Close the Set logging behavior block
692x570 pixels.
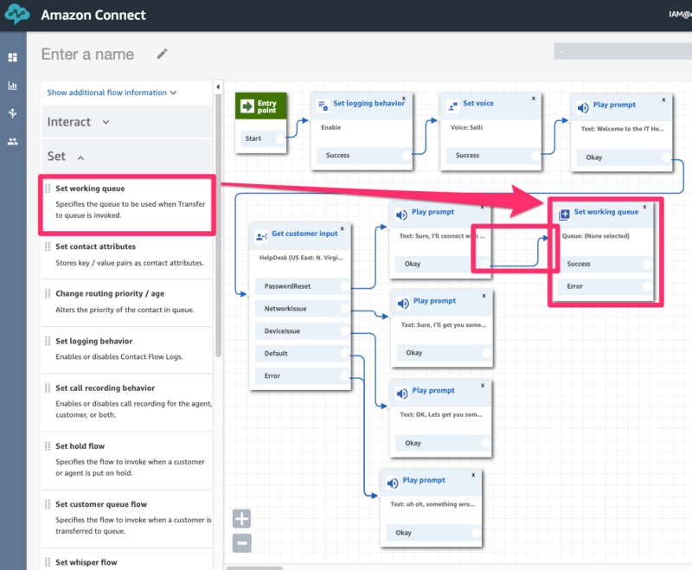click(x=403, y=99)
